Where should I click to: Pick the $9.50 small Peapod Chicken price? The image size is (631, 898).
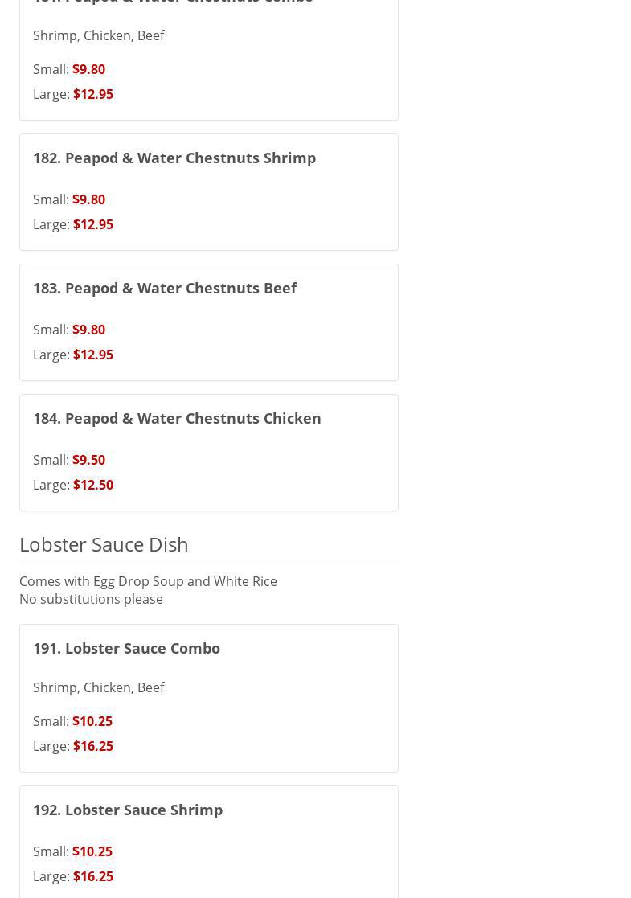click(x=88, y=460)
